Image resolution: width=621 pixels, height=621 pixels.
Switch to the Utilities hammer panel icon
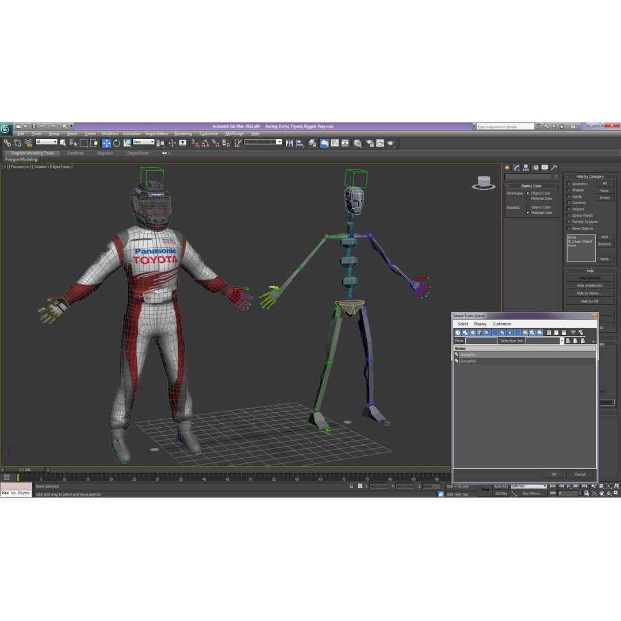[554, 167]
